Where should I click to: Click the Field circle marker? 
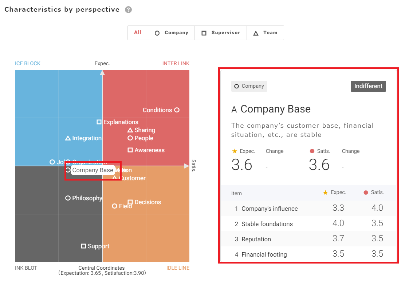[x=114, y=206]
